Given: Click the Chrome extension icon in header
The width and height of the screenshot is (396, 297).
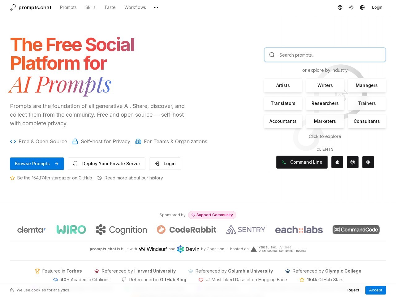Looking at the screenshot, I should coord(340,7).
